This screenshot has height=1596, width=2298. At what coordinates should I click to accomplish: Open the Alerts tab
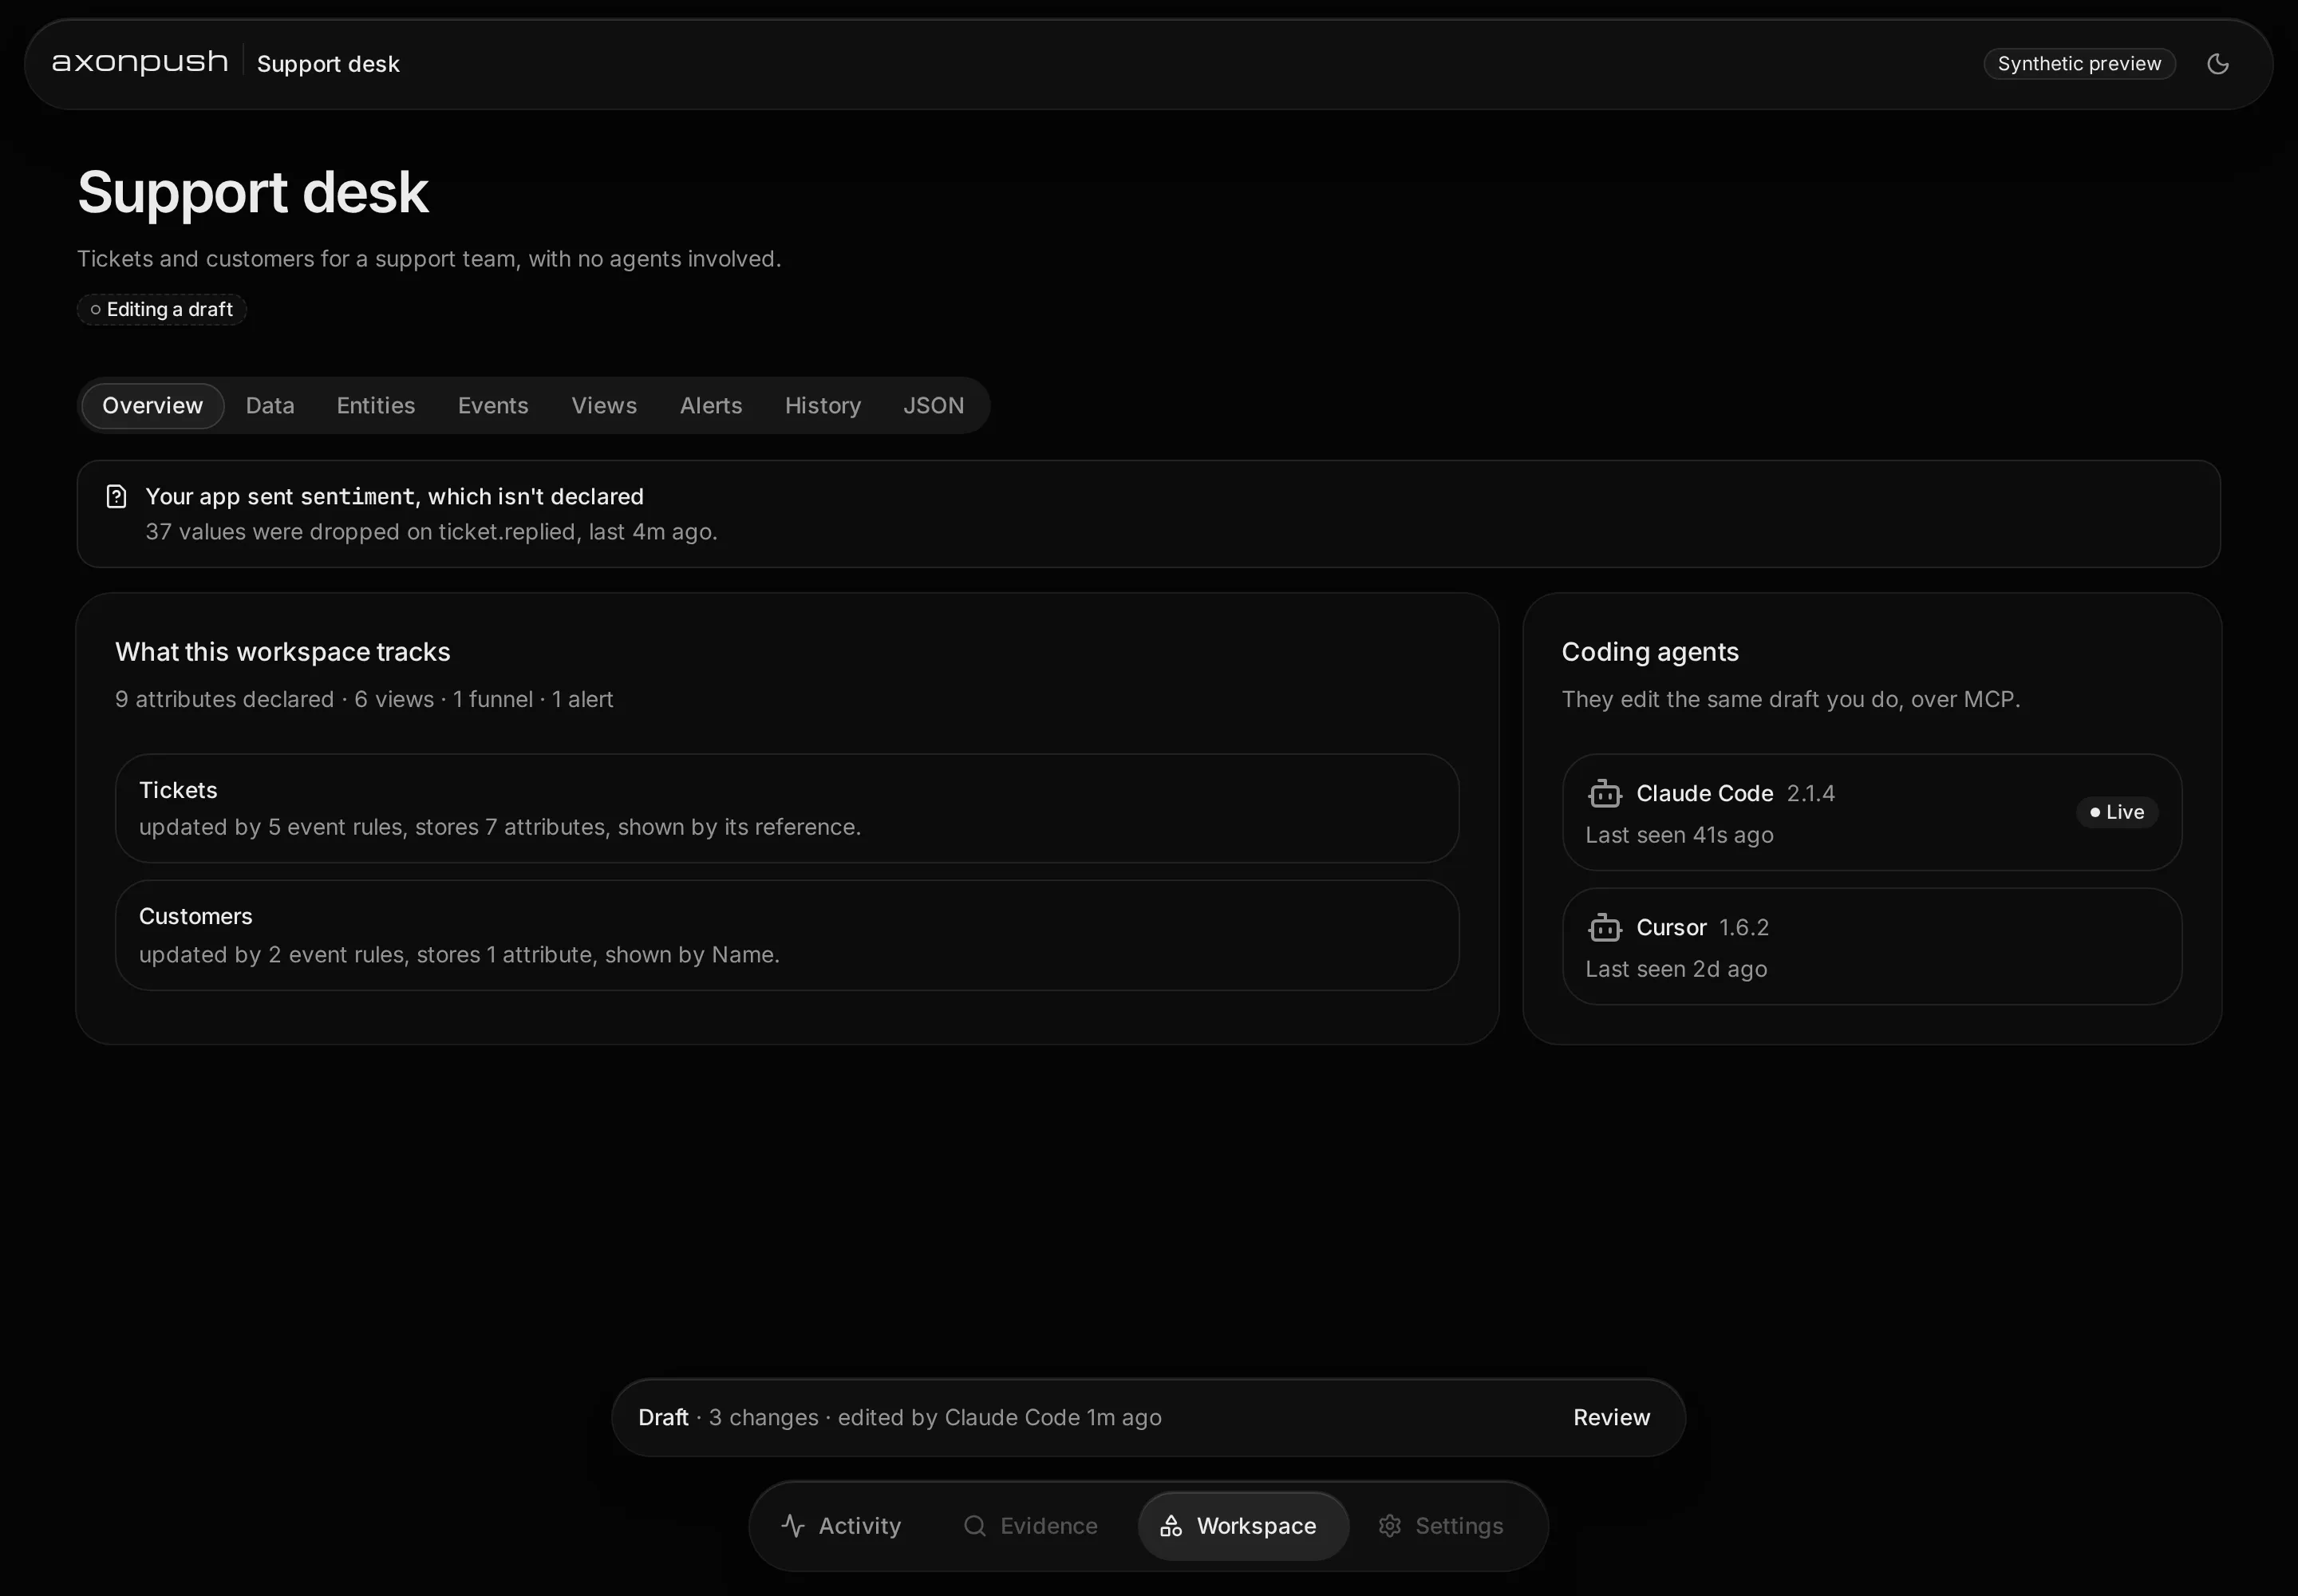(711, 405)
